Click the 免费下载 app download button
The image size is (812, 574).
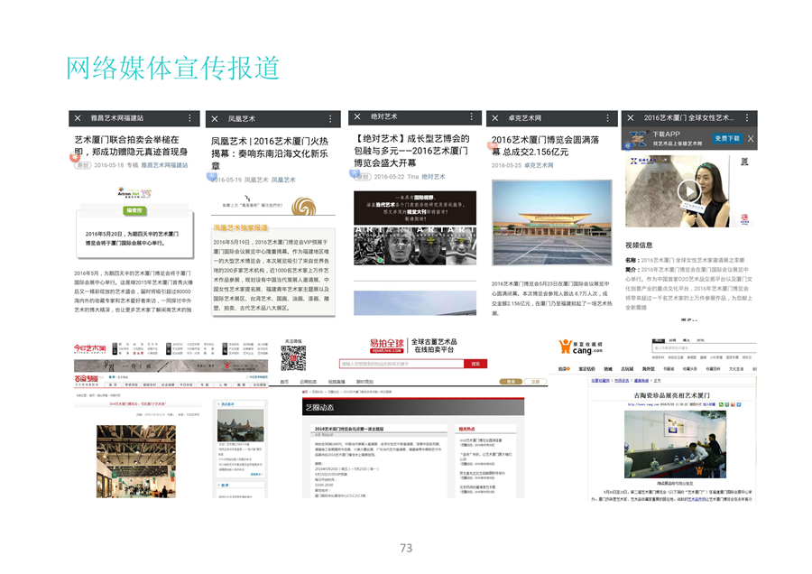(726, 138)
